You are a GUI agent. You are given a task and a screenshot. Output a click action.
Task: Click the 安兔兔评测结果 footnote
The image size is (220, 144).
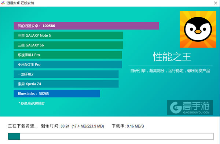click(32, 103)
